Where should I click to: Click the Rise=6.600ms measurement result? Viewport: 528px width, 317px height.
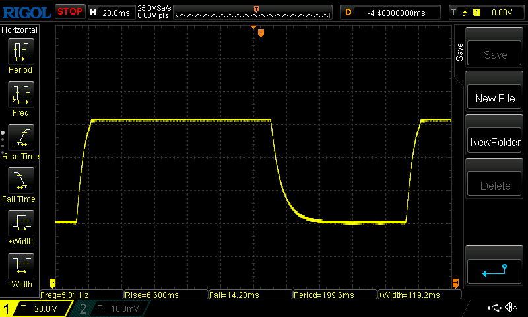pyautogui.click(x=166, y=295)
